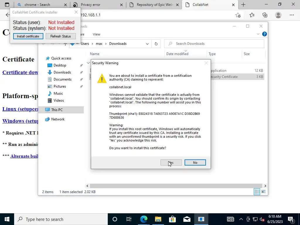Open Microsoft Store from taskbar
Image resolution: width=300 pixels, height=225 pixels.
click(x=172, y=219)
